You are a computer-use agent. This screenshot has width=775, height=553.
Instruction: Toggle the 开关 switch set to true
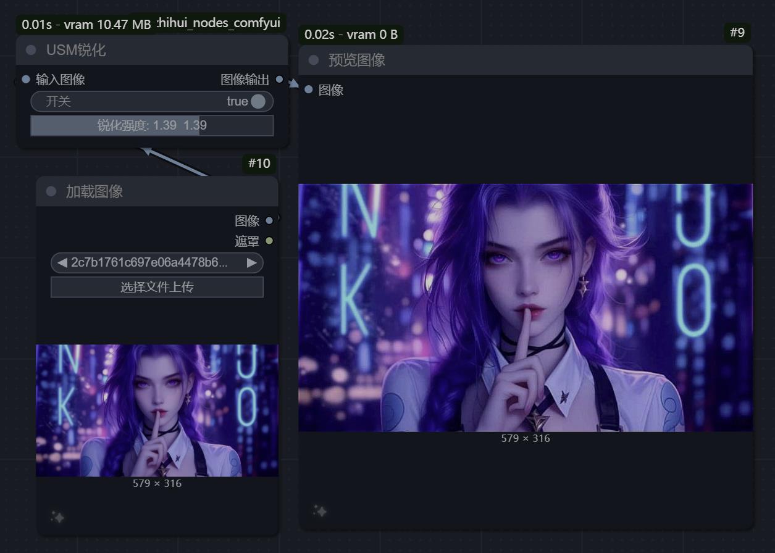click(x=152, y=101)
